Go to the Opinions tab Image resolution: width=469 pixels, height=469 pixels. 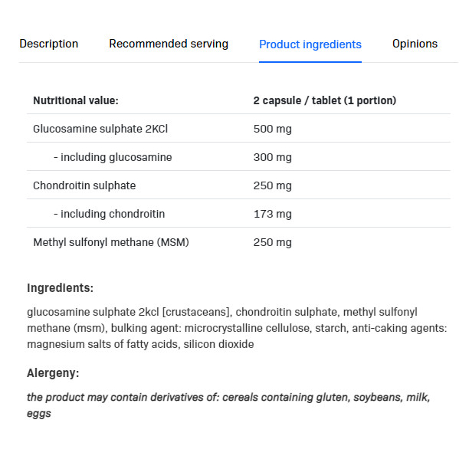tap(415, 44)
